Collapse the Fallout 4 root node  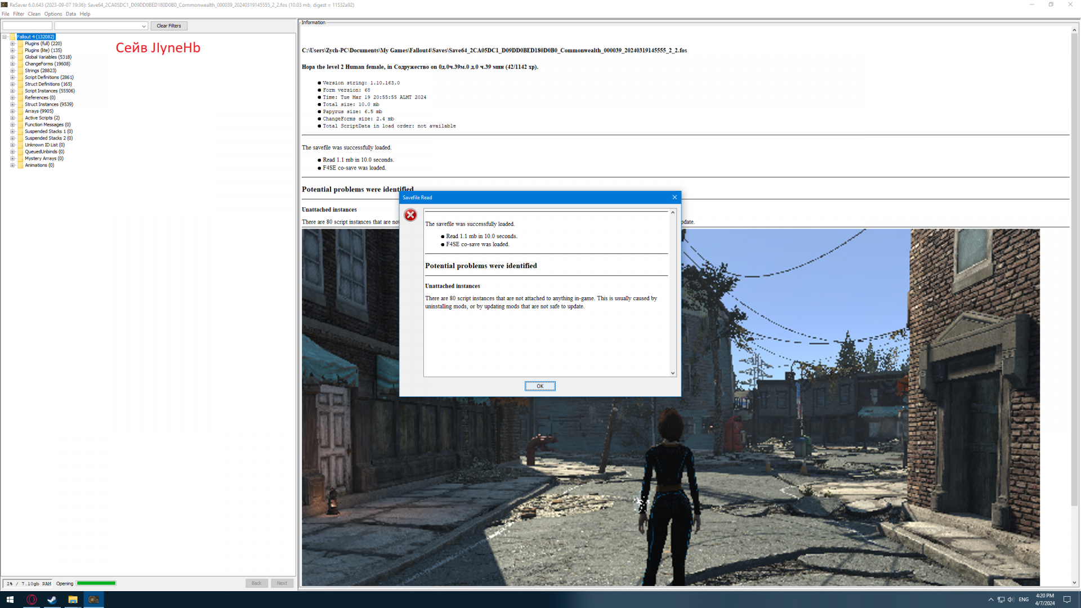coord(5,37)
